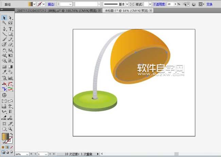Image resolution: width=221 pixels, height=157 pixels.
Task: Select the Blend tool
Action: point(10,72)
